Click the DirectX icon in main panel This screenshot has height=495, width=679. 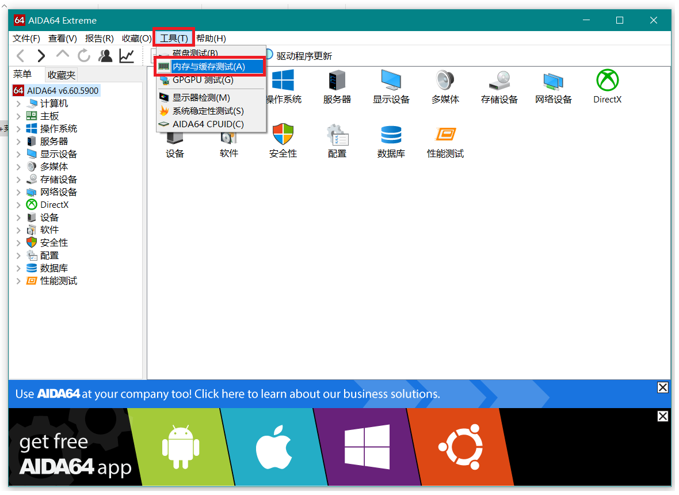[x=607, y=81]
